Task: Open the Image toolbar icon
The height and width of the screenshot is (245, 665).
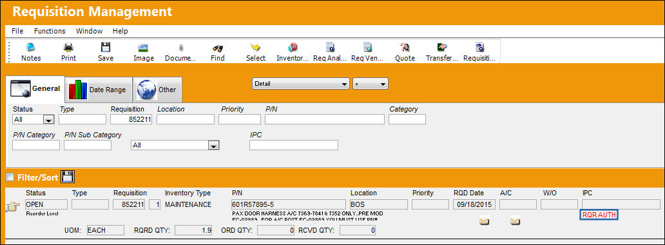Action: pyautogui.click(x=143, y=52)
